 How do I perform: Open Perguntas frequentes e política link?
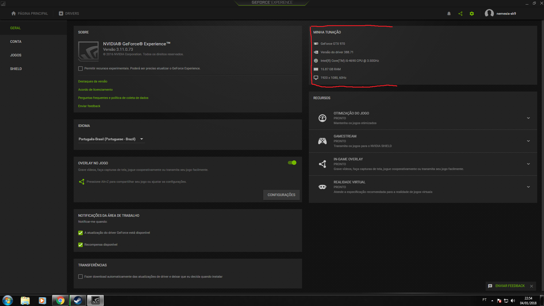113,98
